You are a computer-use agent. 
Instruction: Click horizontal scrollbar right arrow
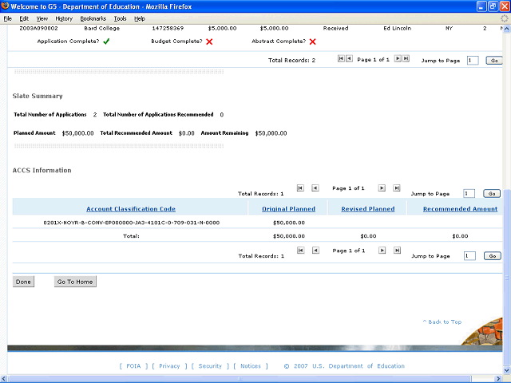(498, 379)
